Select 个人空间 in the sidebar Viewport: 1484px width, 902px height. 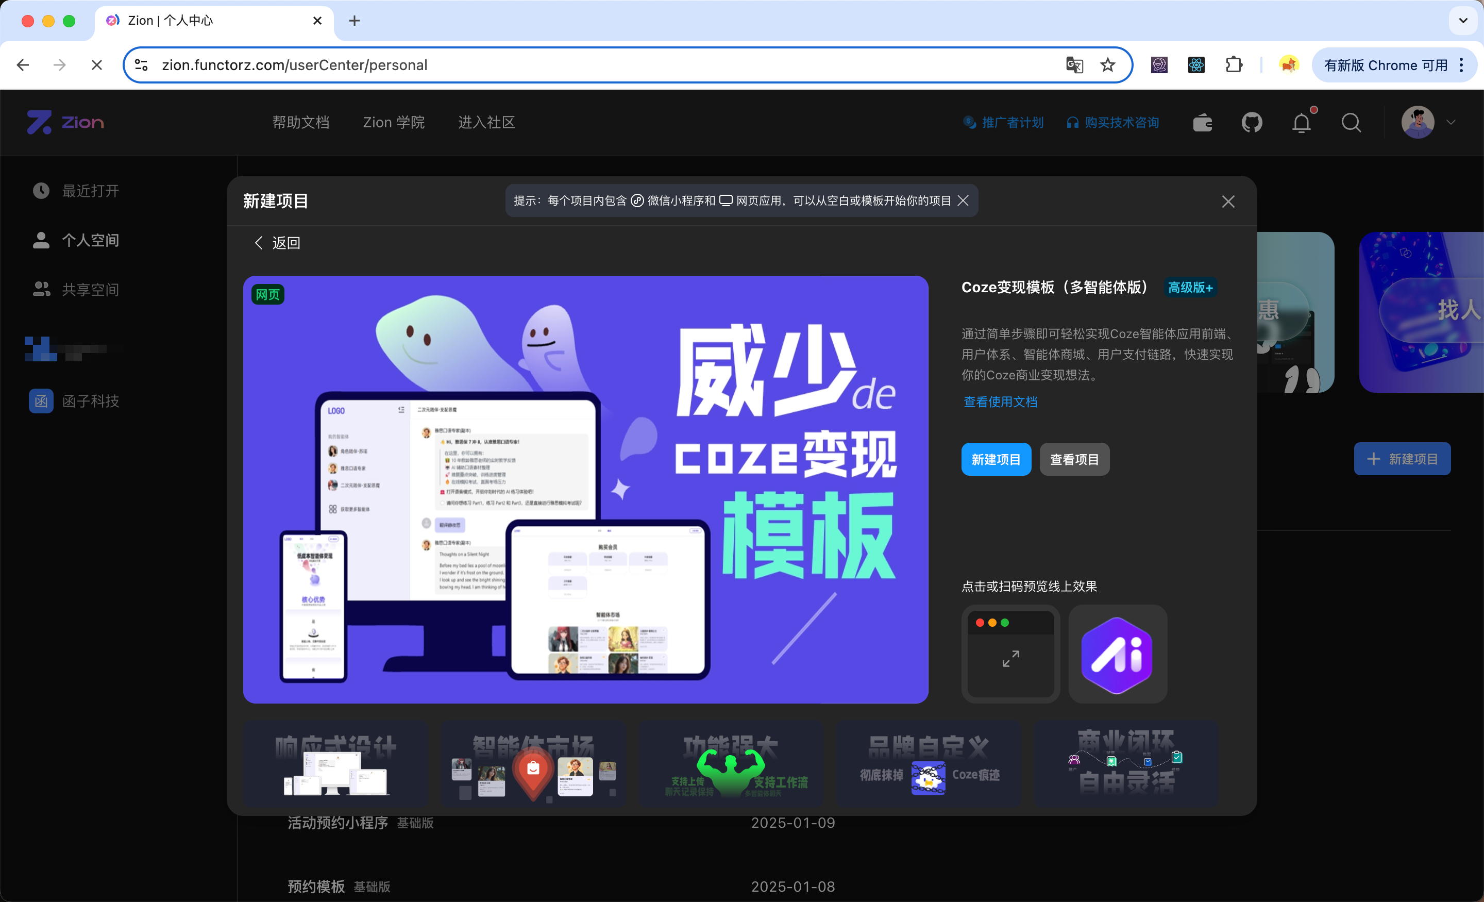90,240
